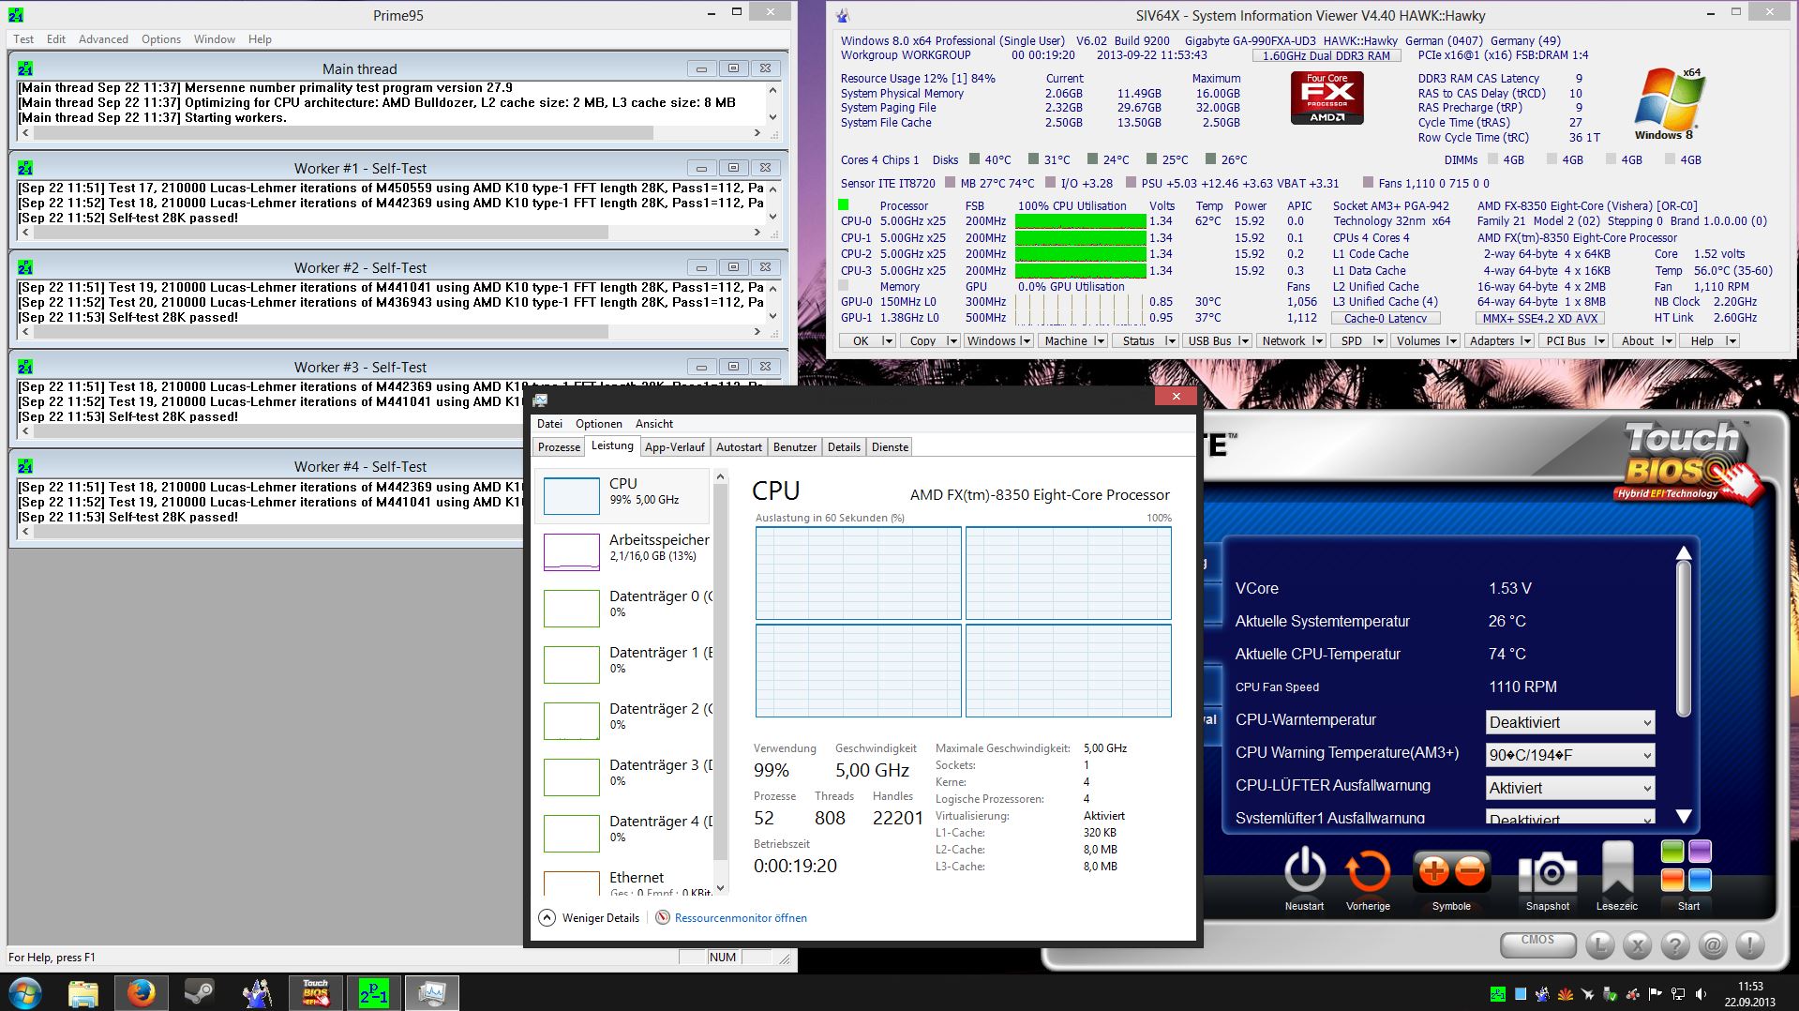The image size is (1799, 1011).
Task: Click the CMOS button in Touch BIOS
Action: (x=1537, y=943)
